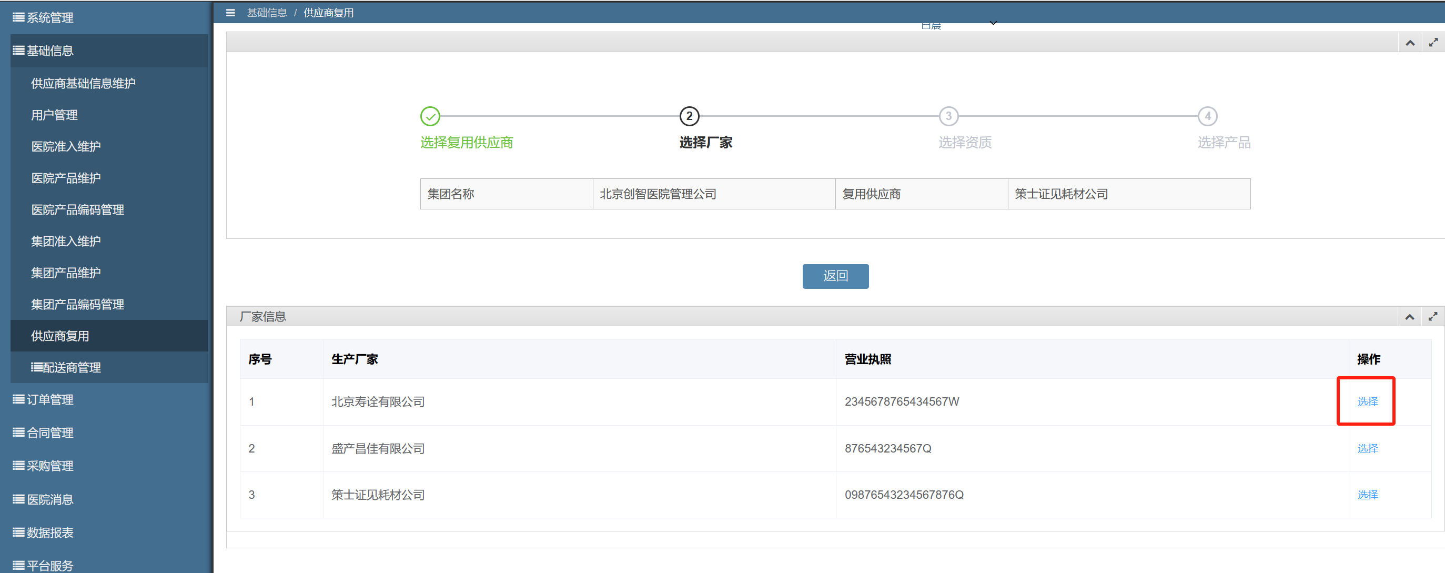Click license number 0987654323456787​6Q
Screen dimensions: 1445x573
click(x=904, y=495)
